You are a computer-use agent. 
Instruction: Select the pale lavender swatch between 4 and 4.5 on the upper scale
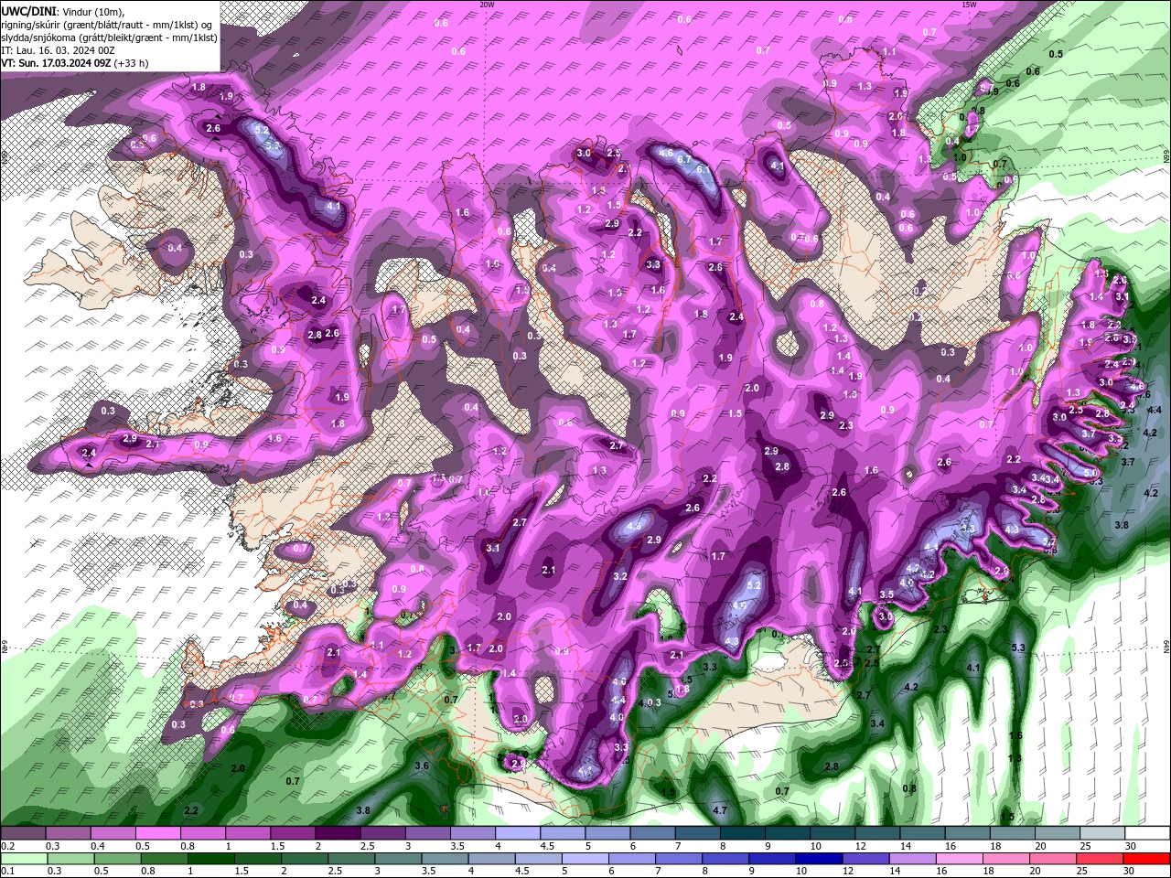[x=517, y=833]
